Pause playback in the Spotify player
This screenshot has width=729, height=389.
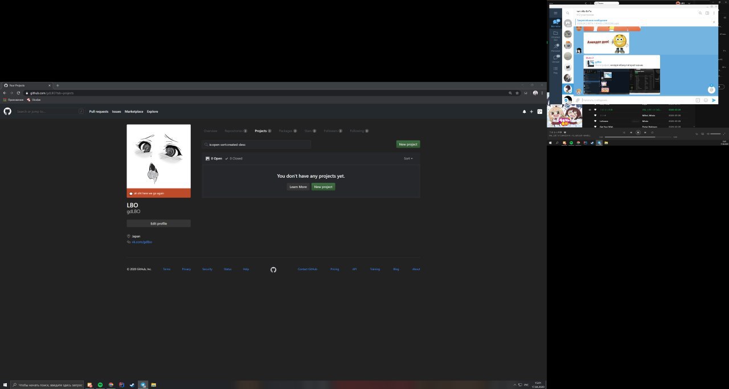point(638,132)
